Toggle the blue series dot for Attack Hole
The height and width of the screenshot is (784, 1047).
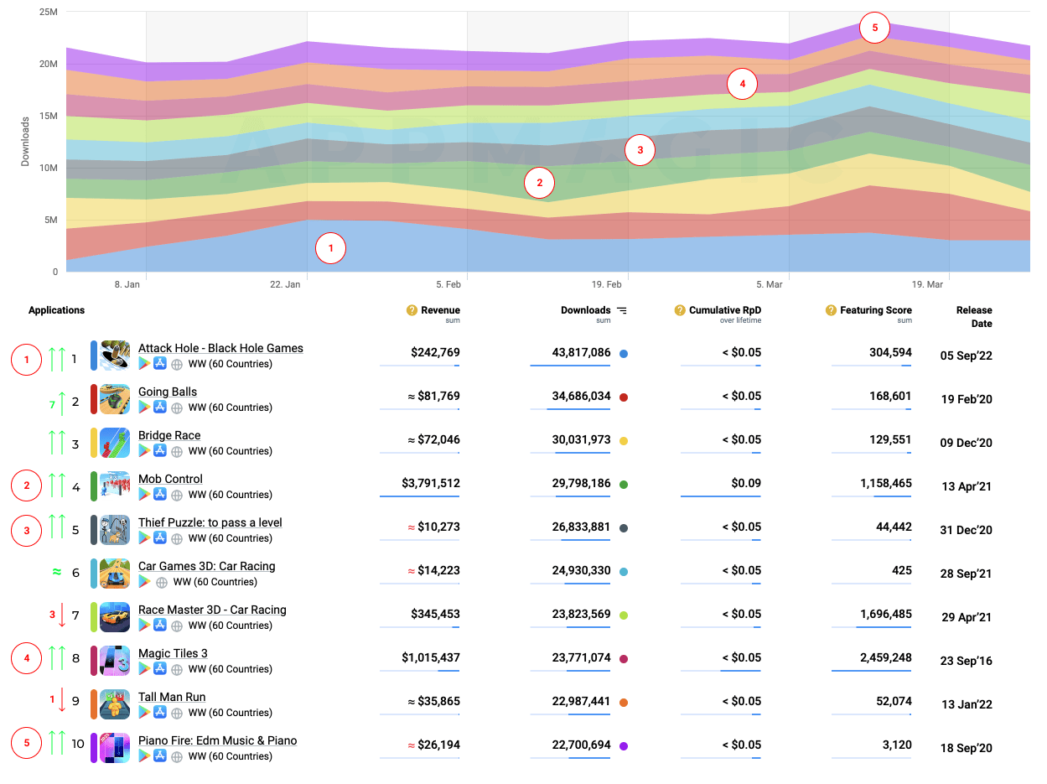click(624, 354)
